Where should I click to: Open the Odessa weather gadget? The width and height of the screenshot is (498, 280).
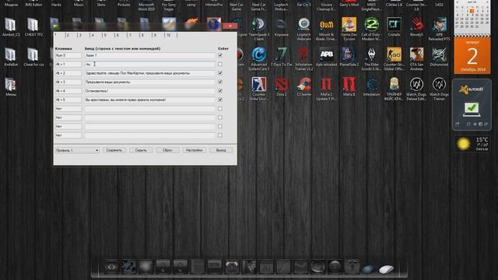pos(472,144)
